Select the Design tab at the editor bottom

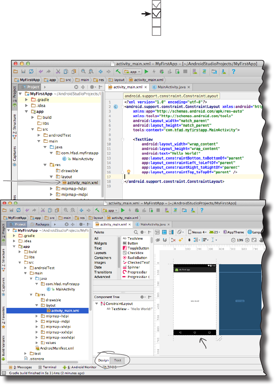coord(103,360)
